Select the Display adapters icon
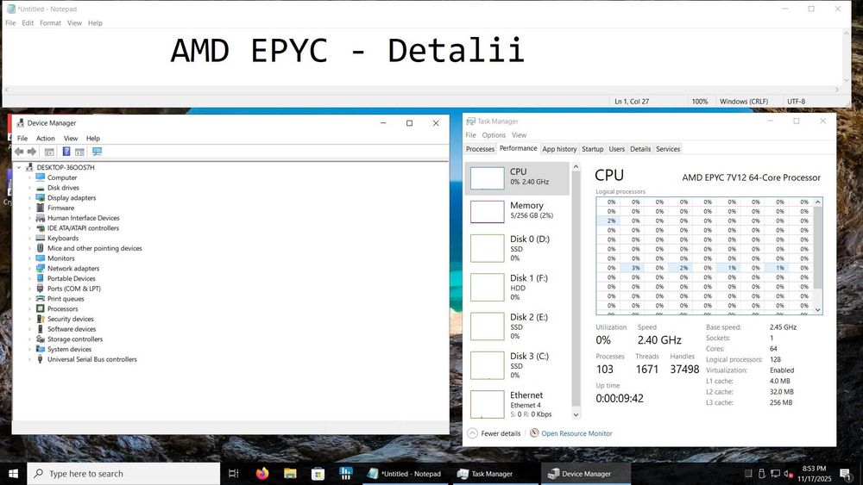 point(41,198)
